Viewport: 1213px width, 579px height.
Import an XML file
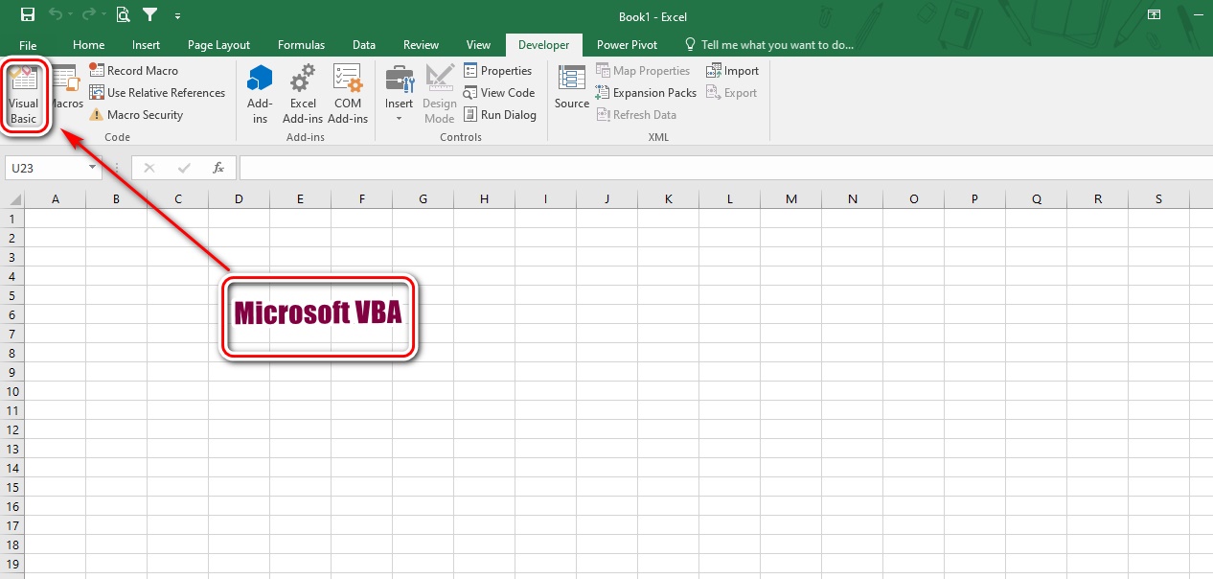coord(732,71)
